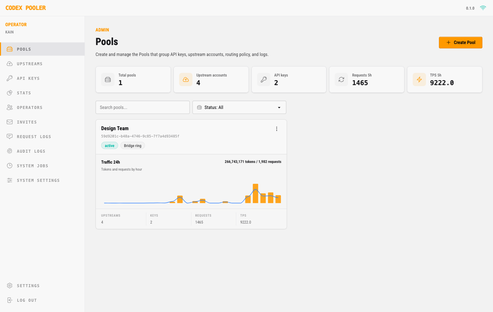Open Request Logs
The image size is (493, 312).
point(42,136)
